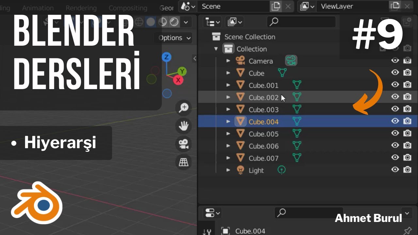Image resolution: width=418 pixels, height=235 pixels.
Task: Click the red X axis gizmo
Action: pyautogui.click(x=178, y=80)
